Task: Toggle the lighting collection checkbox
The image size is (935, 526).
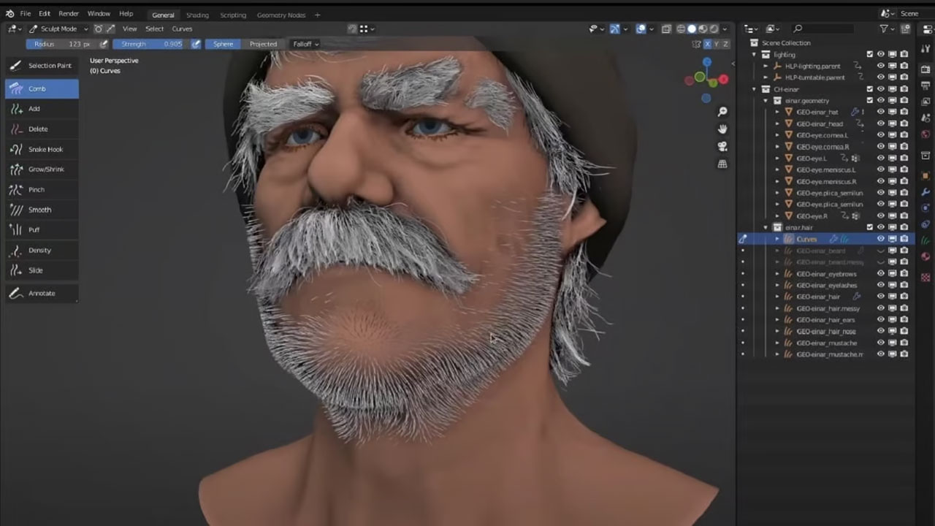Action: pyautogui.click(x=869, y=54)
